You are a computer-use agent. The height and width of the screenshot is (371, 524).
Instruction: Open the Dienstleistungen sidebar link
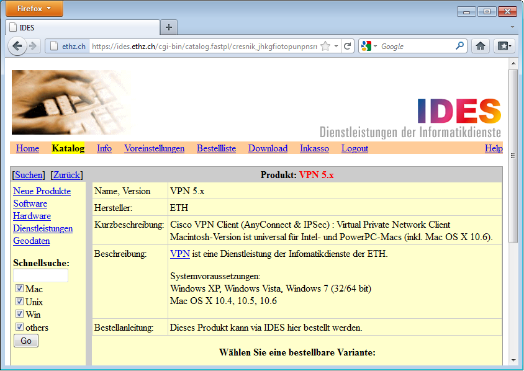[x=43, y=228]
